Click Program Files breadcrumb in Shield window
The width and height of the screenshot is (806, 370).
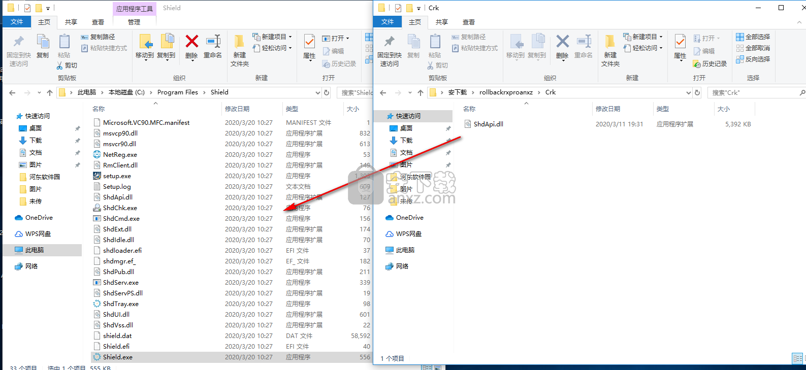pyautogui.click(x=178, y=92)
